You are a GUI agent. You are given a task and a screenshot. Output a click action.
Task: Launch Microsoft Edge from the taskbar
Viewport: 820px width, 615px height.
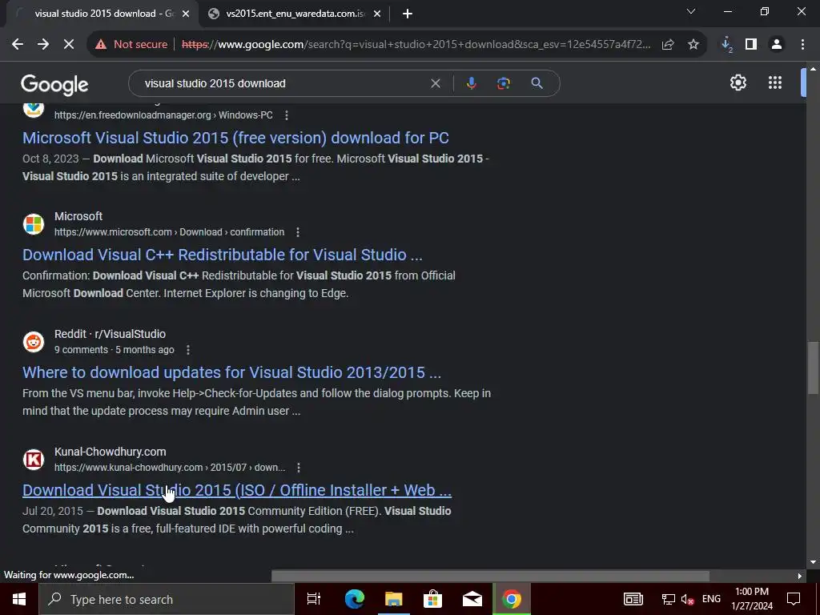pos(354,599)
